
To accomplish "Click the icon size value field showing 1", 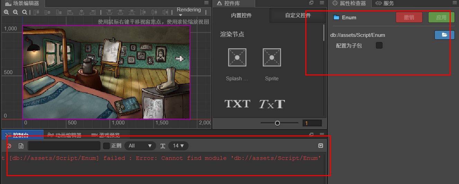I will 312,123.
